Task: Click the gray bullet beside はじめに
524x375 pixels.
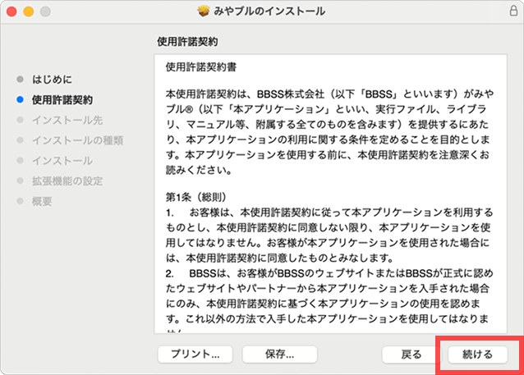Action: pyautogui.click(x=18, y=80)
